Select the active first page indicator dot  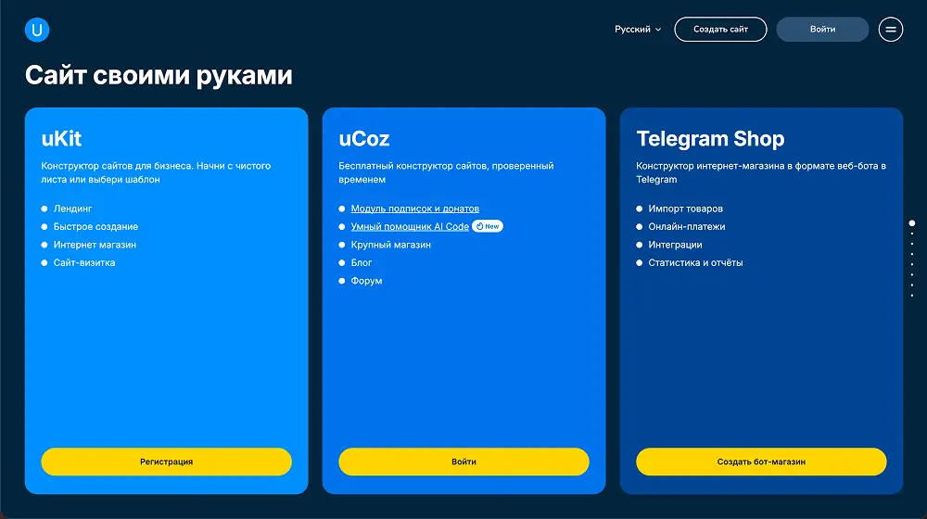[911, 223]
